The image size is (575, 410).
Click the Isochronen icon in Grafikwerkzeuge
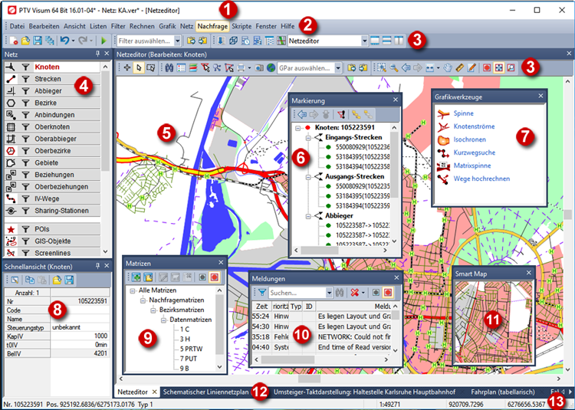[x=442, y=139]
